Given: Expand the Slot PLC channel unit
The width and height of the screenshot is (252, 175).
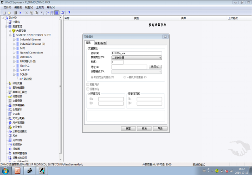Looking at the screenshot, I should point(14,66).
